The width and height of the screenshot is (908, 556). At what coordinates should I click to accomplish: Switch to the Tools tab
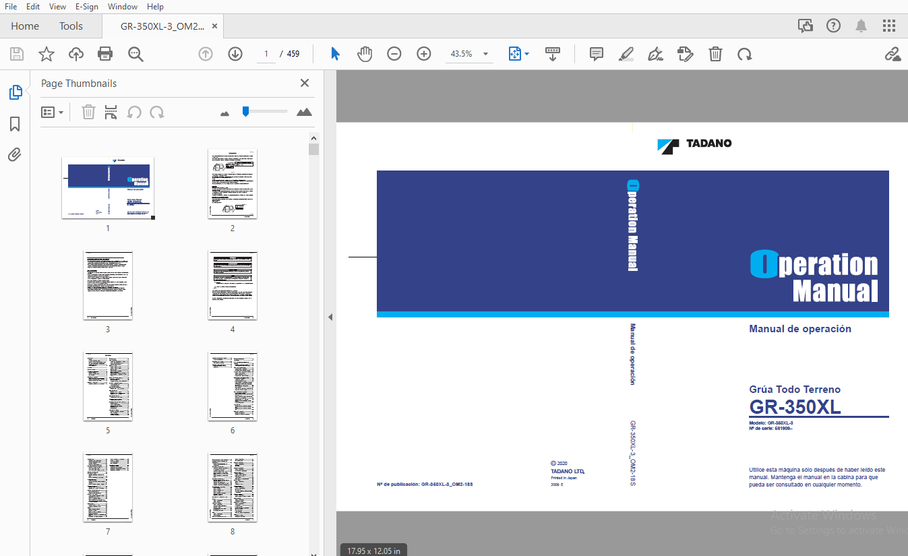pyautogui.click(x=71, y=26)
